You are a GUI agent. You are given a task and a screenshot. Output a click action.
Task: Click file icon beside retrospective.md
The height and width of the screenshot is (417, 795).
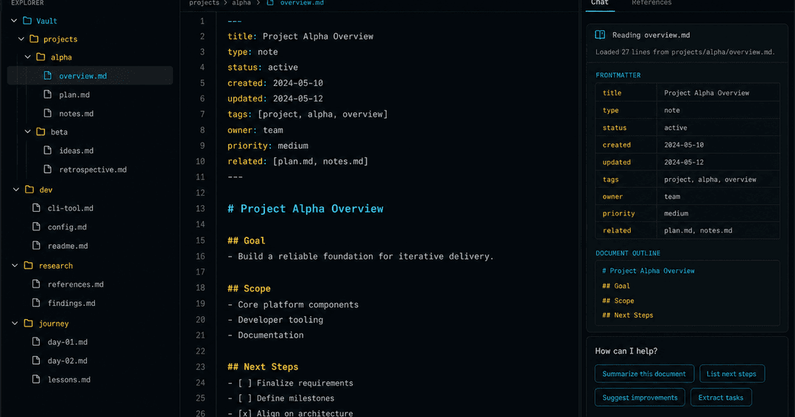48,169
